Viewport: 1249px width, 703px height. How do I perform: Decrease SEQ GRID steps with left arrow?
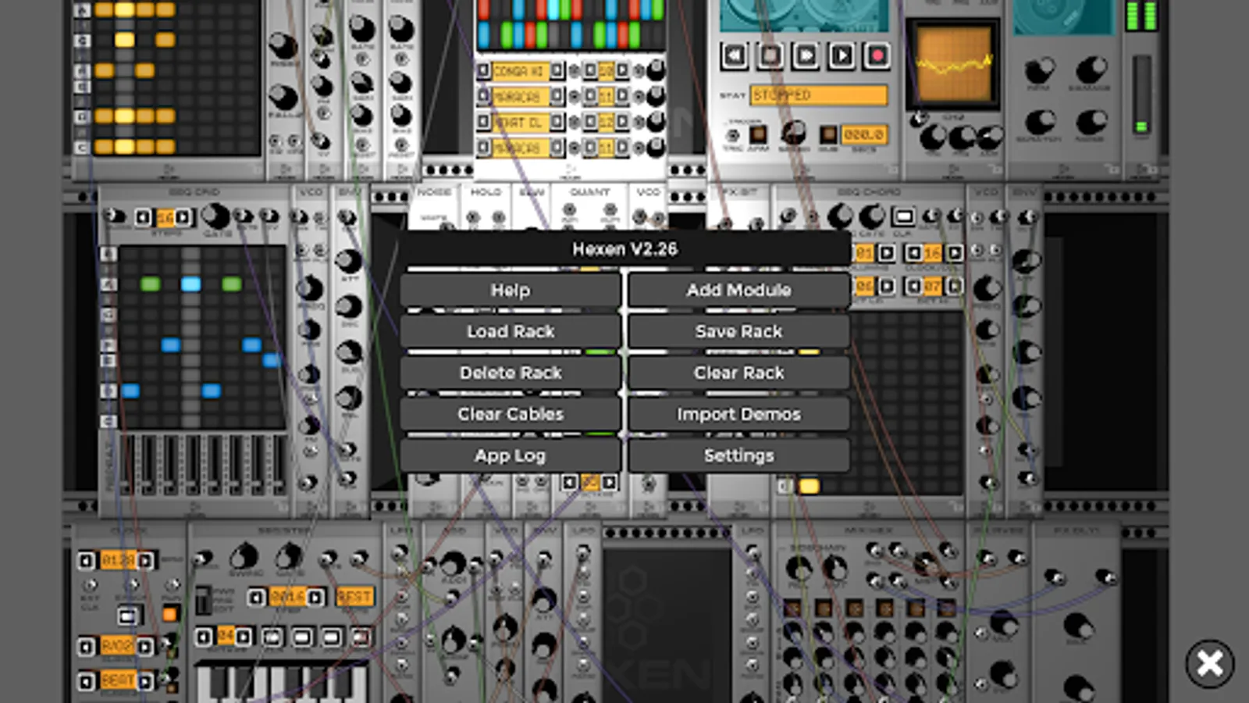coord(143,217)
